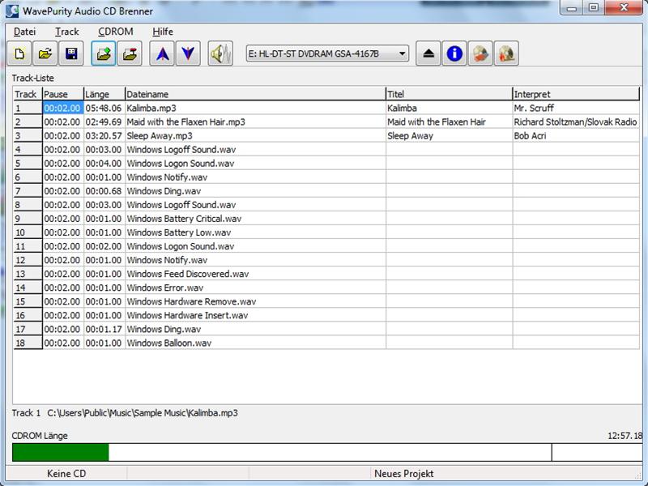Viewport: 648px width, 486px height.
Task: Select highlighted pause cell of track 1
Action: 63,109
